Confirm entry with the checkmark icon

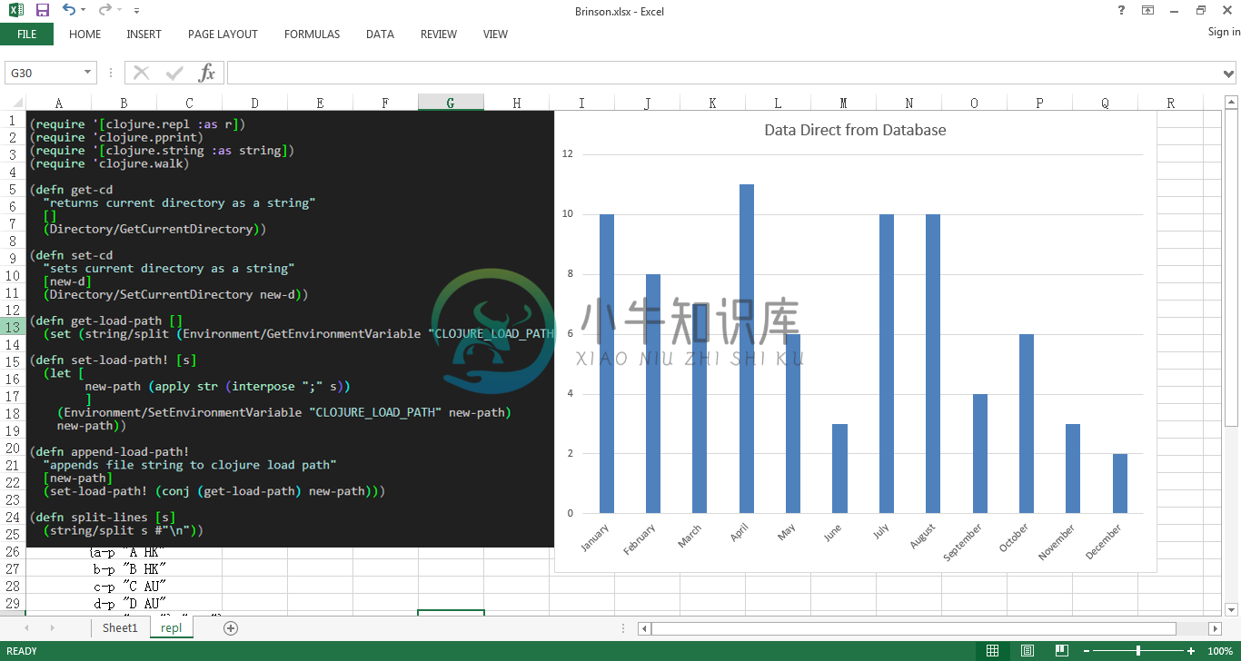174,73
